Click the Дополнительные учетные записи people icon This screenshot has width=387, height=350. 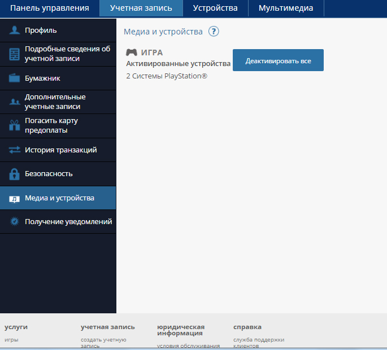14,102
